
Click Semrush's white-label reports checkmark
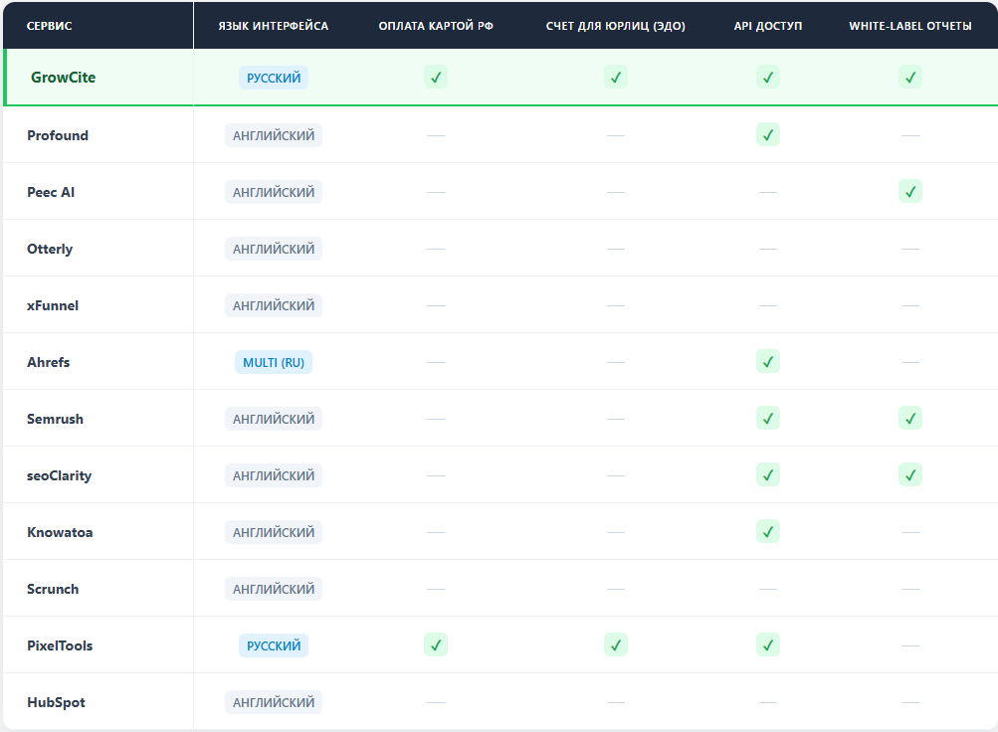[910, 419]
